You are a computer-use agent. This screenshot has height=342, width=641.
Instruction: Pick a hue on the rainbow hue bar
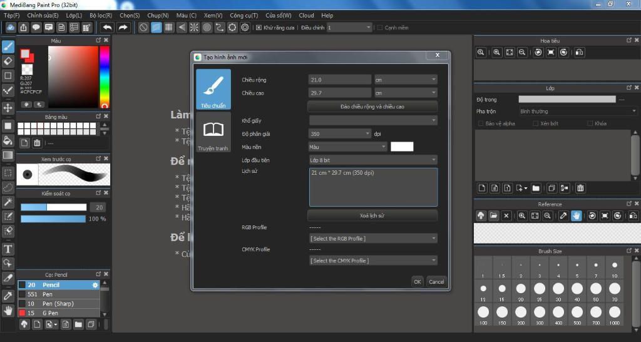coord(105,77)
